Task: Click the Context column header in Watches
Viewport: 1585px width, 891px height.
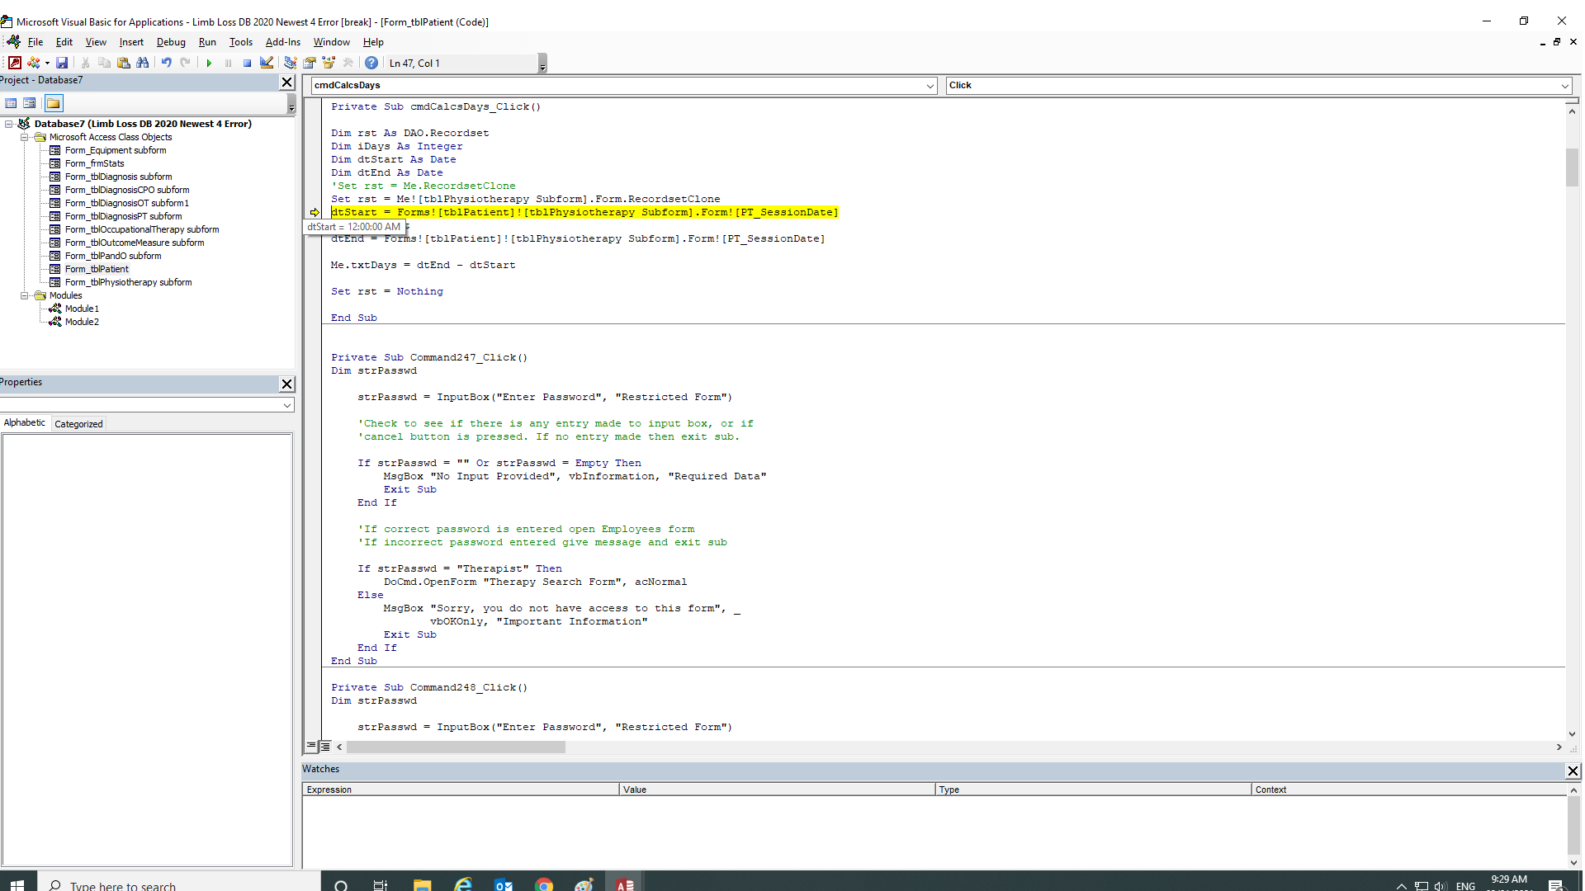Action: tap(1408, 790)
